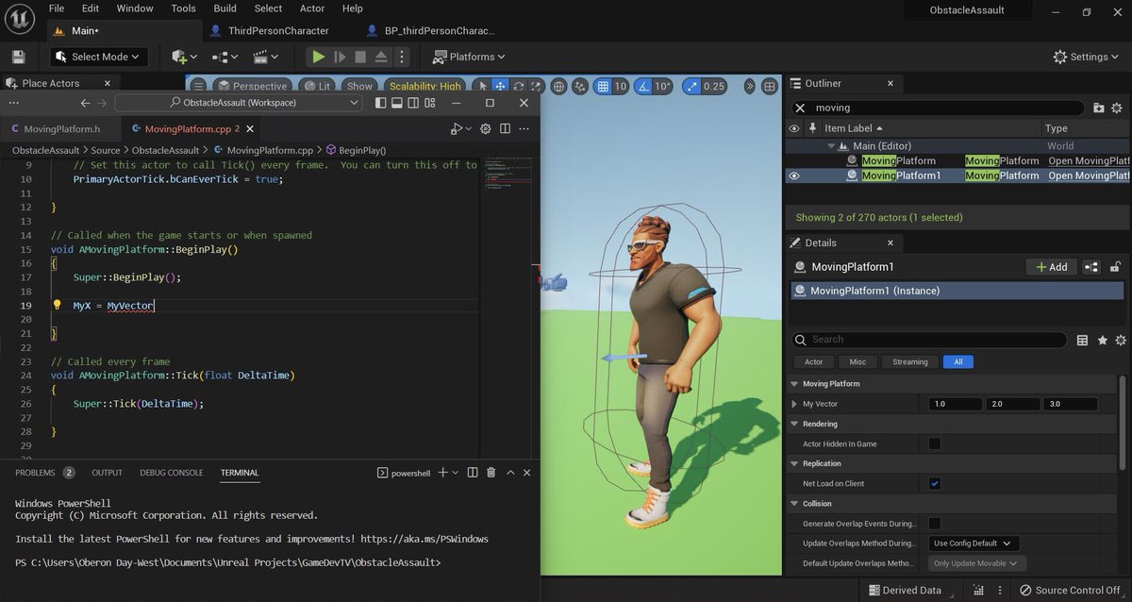Screen dimensions: 1132x602
Task: Enable the Actor Hidden In Game checkbox
Action: coord(933,443)
